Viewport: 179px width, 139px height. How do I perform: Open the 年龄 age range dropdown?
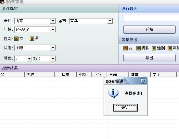pyautogui.click(x=53, y=30)
